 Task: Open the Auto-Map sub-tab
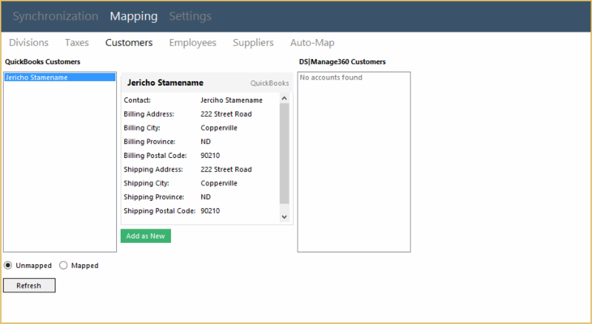[312, 43]
